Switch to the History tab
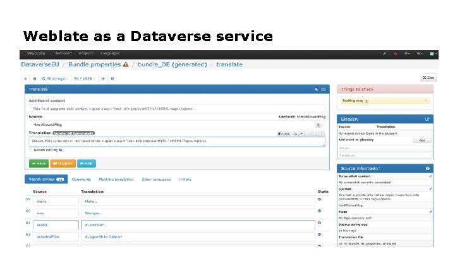The image size is (455, 256). 185,180
